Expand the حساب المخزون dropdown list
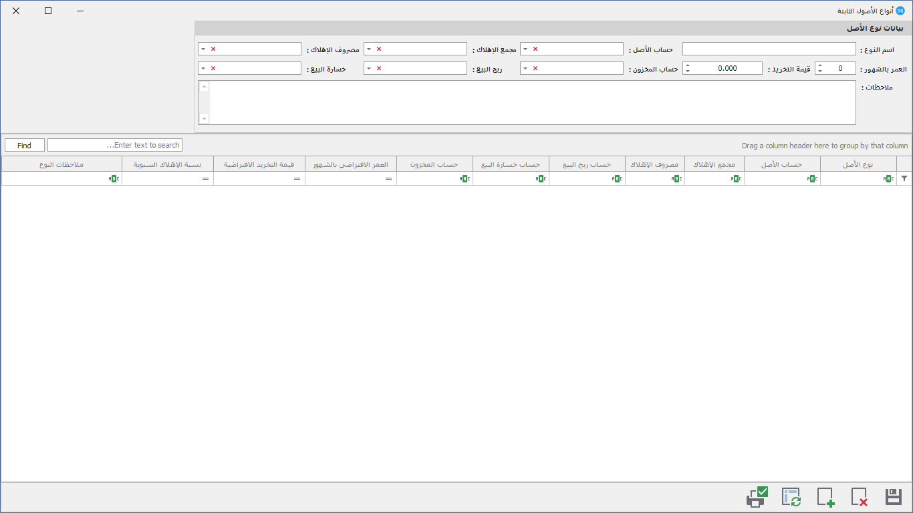 (x=525, y=68)
